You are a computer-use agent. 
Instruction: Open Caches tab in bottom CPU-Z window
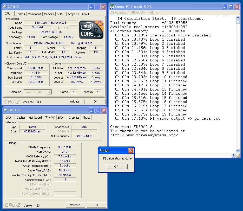click(x=21, y=118)
